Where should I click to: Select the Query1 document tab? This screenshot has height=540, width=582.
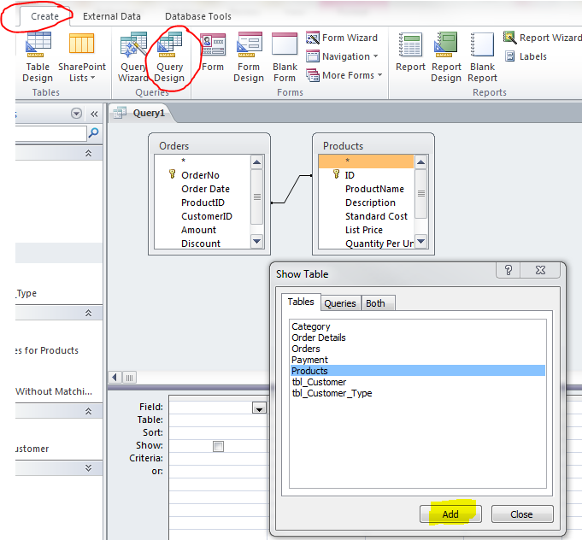point(141,113)
